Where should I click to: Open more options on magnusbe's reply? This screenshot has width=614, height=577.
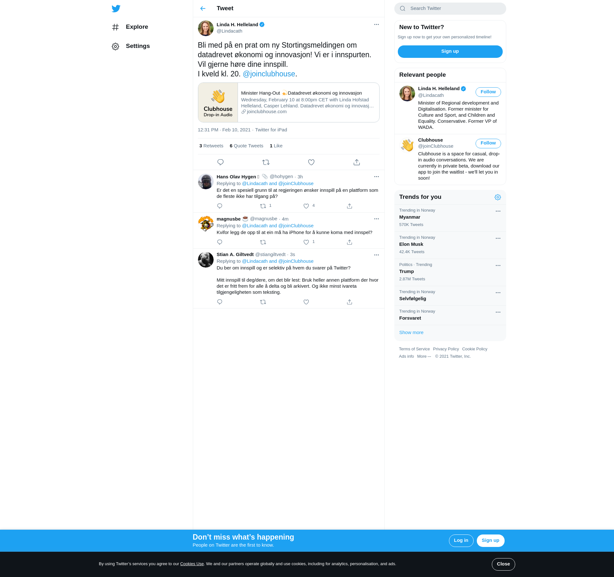coord(376,219)
